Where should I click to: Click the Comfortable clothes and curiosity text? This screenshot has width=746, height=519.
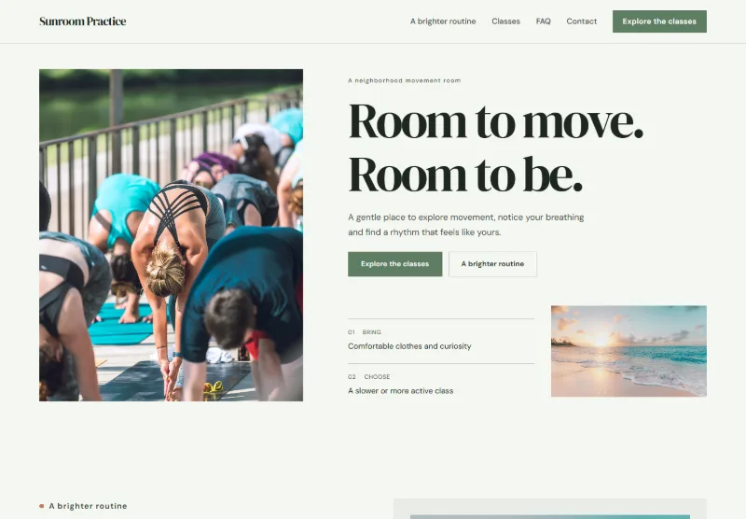(x=409, y=346)
